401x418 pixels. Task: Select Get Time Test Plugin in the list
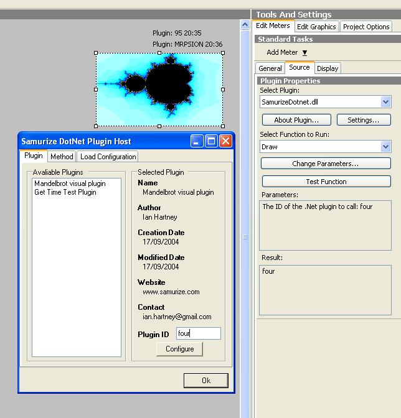[65, 192]
